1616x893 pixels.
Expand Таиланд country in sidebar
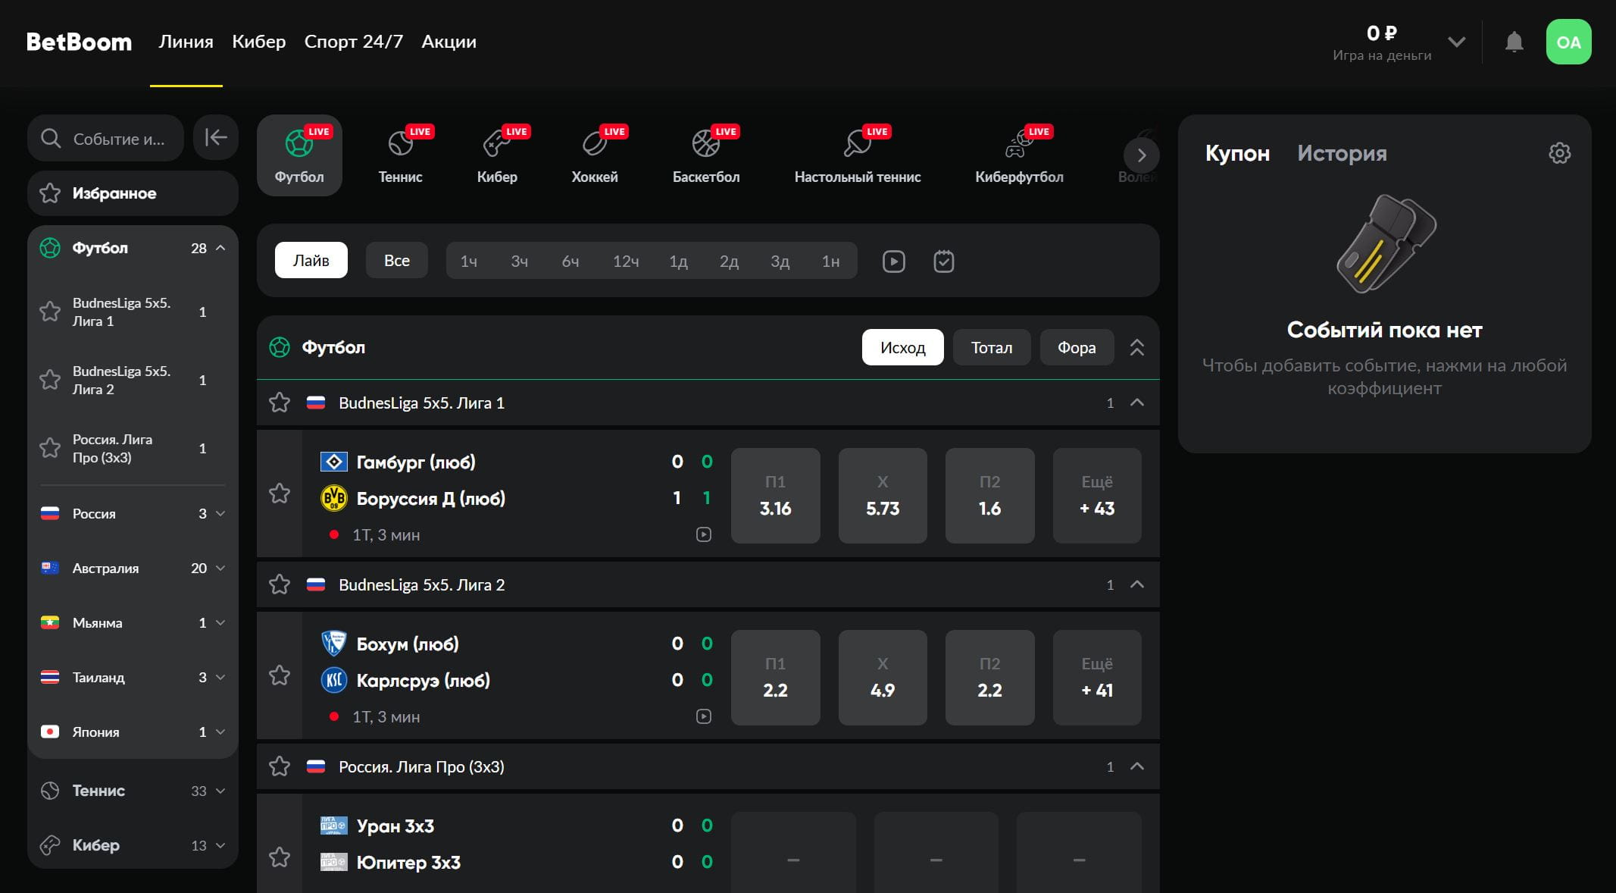click(220, 677)
